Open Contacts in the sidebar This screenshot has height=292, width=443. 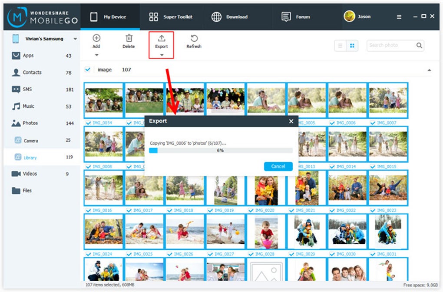[43, 73]
